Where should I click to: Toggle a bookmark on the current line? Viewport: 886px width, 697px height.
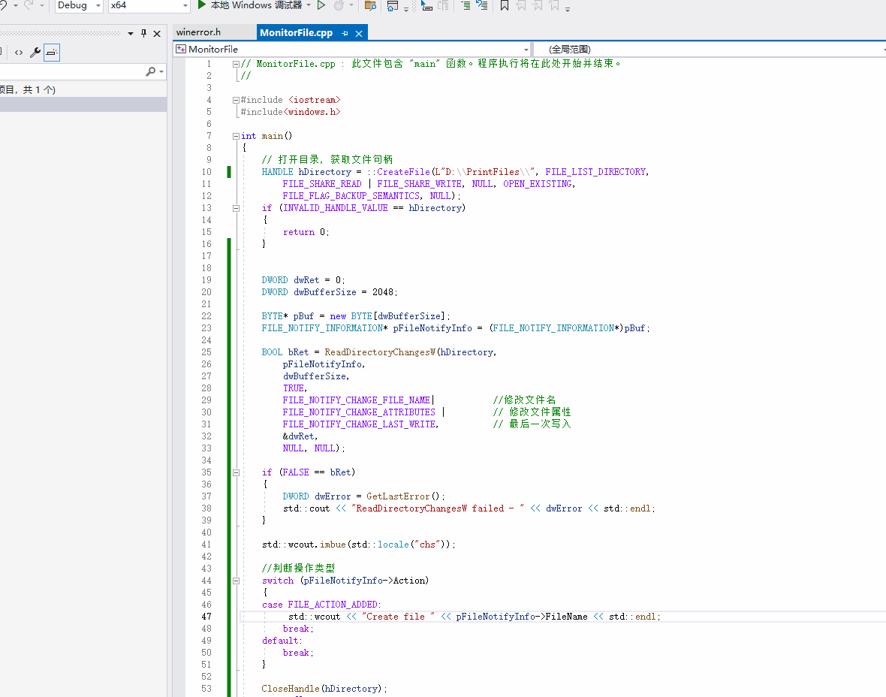504,5
